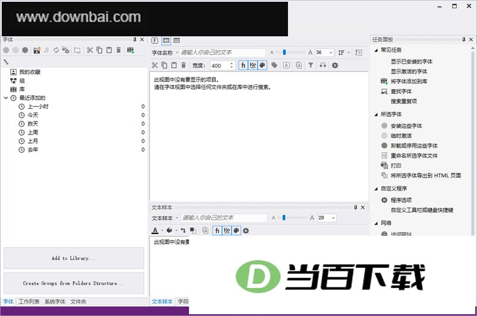Click the group structure icon next to the filter
Screen dimensions: 477x316
pyautogui.click(x=323, y=65)
